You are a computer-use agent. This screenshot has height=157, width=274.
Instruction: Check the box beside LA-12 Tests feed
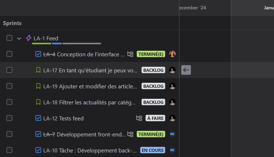(9, 118)
